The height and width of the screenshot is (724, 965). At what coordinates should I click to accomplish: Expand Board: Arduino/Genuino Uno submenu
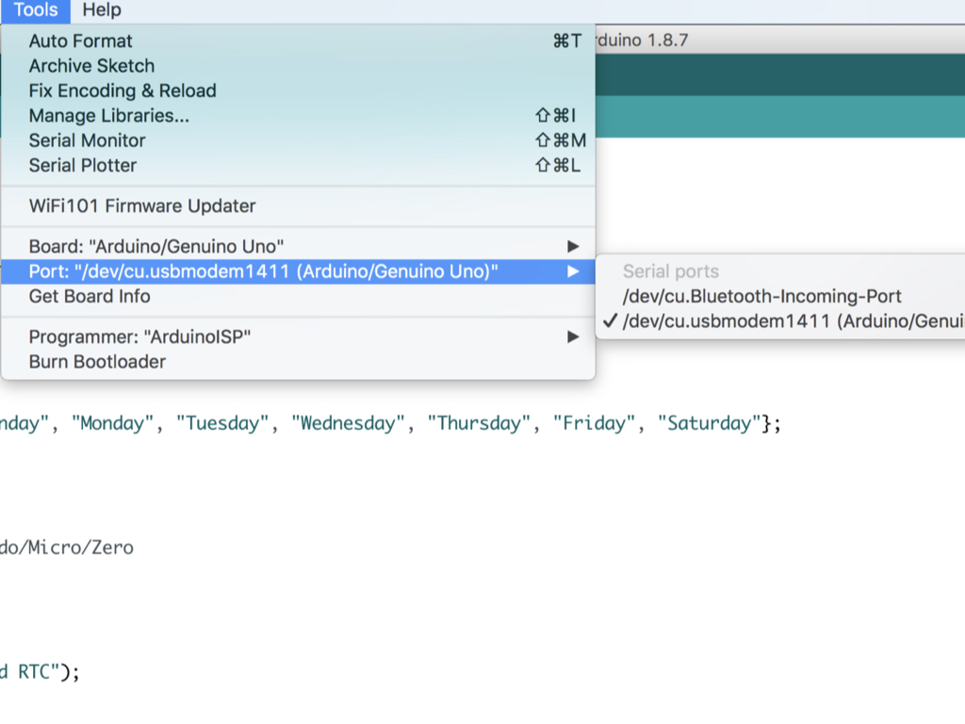click(298, 246)
